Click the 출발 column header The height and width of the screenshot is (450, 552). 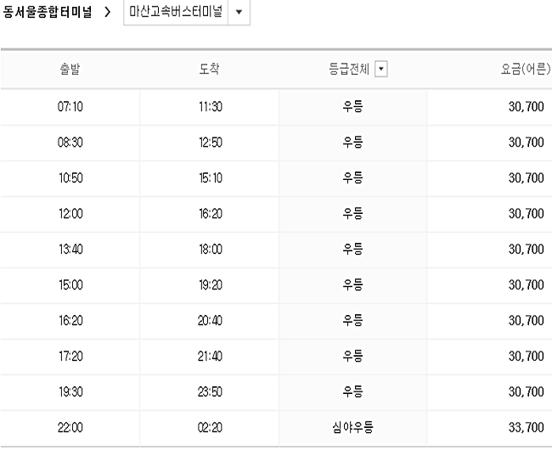70,69
